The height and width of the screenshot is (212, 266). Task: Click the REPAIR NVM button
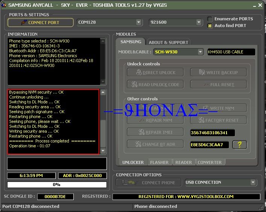point(155,120)
